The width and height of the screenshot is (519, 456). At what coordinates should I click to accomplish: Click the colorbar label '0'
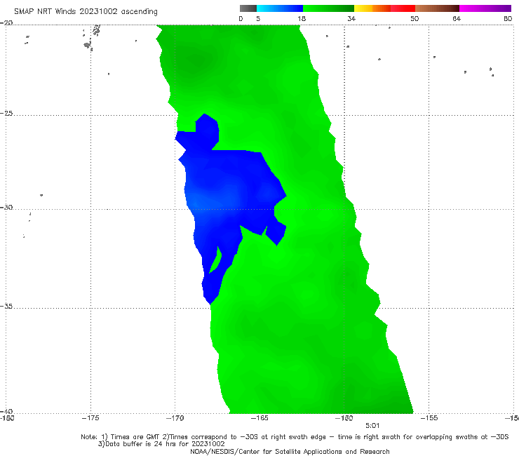coord(241,18)
